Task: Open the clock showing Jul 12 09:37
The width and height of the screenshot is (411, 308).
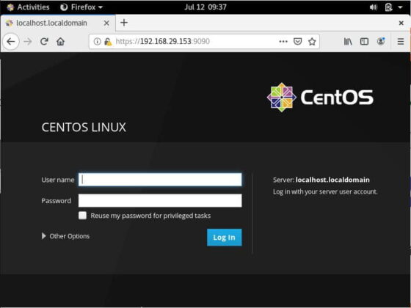Action: point(205,7)
